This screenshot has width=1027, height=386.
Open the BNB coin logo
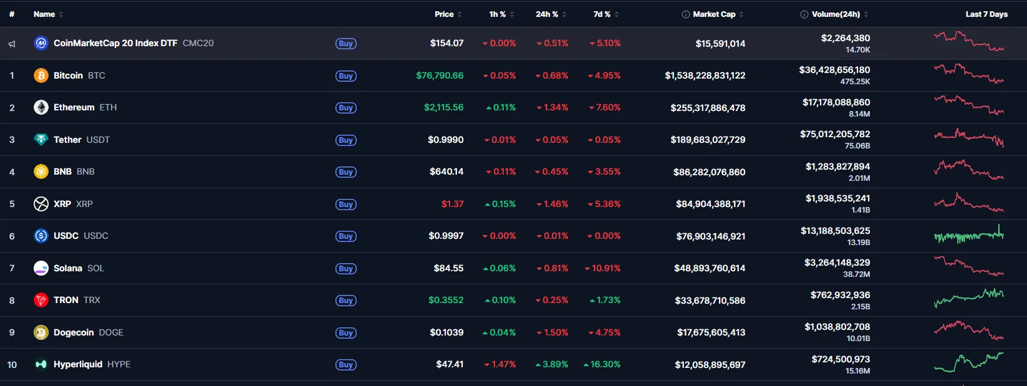pyautogui.click(x=41, y=171)
